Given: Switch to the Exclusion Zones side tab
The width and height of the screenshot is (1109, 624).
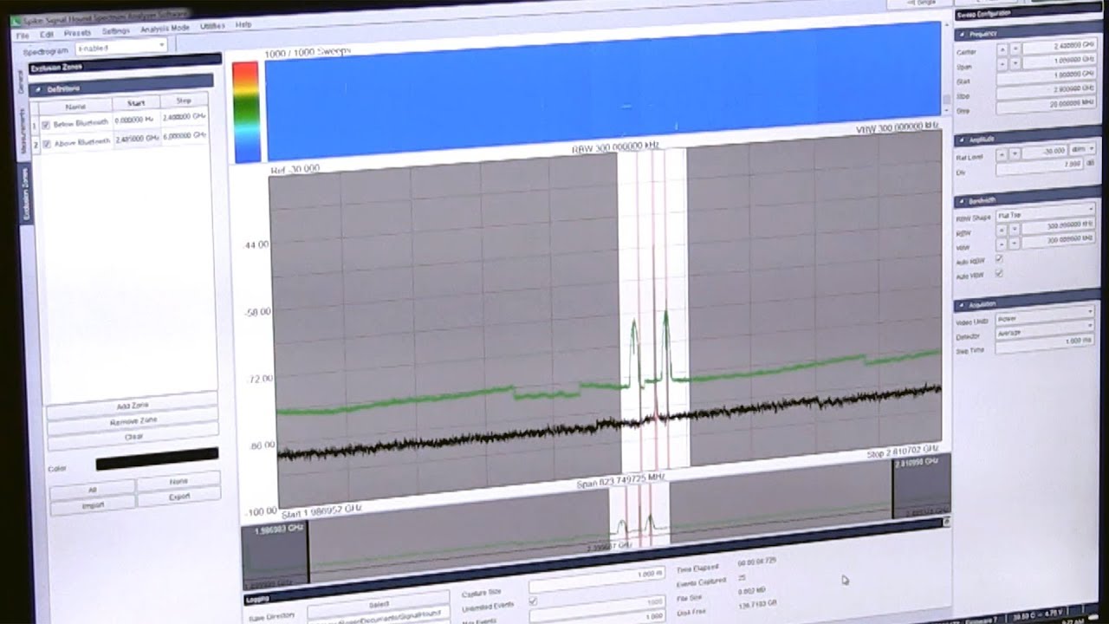Looking at the screenshot, I should tap(25, 194).
